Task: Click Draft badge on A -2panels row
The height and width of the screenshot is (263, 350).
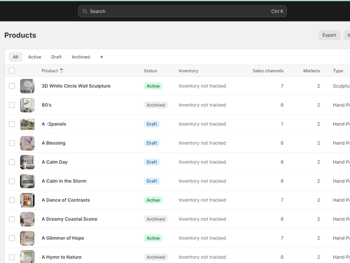Action: click(152, 124)
